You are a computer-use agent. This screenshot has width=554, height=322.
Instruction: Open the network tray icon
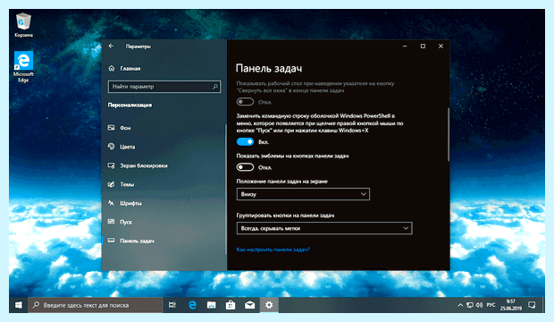click(x=469, y=305)
